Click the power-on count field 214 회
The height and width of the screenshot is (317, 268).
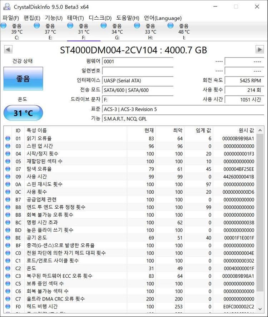244,90
